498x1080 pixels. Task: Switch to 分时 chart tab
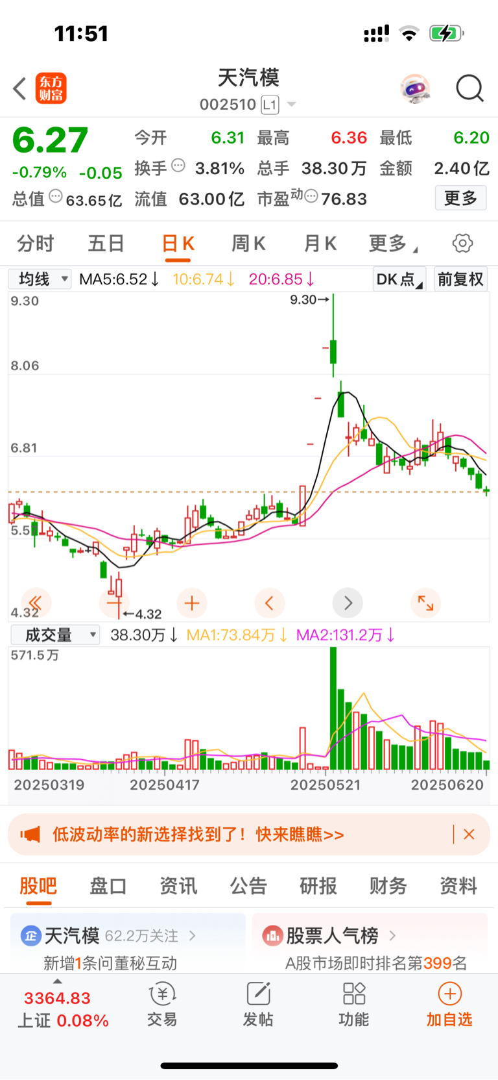point(36,244)
